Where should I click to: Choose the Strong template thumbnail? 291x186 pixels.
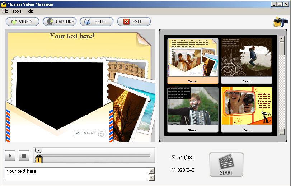[193, 110]
